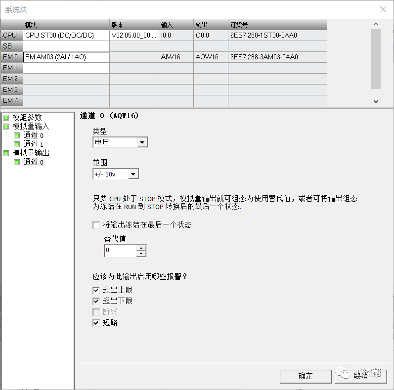Image resolution: width=394 pixels, height=390 pixels.
Task: Select 模拟量输入 node in the tree
Action: coord(31,126)
